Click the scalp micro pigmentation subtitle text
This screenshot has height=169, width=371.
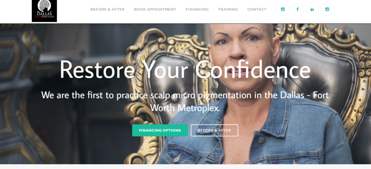pos(185,95)
